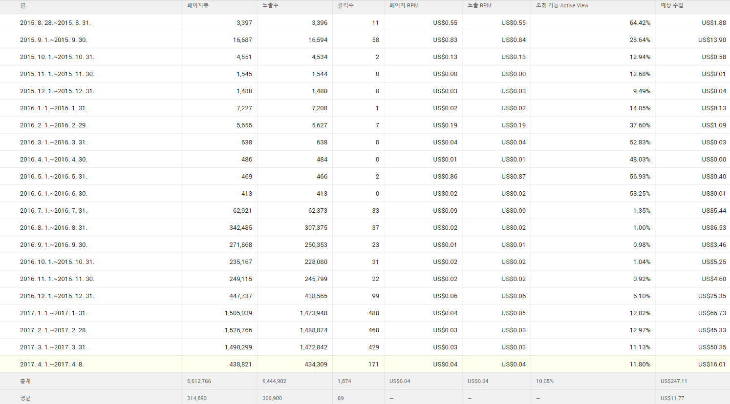Click the 노출수 column header

click(270, 5)
